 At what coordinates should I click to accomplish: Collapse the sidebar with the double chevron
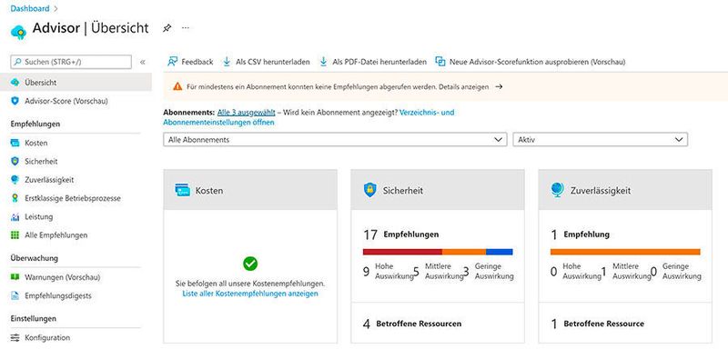point(143,62)
